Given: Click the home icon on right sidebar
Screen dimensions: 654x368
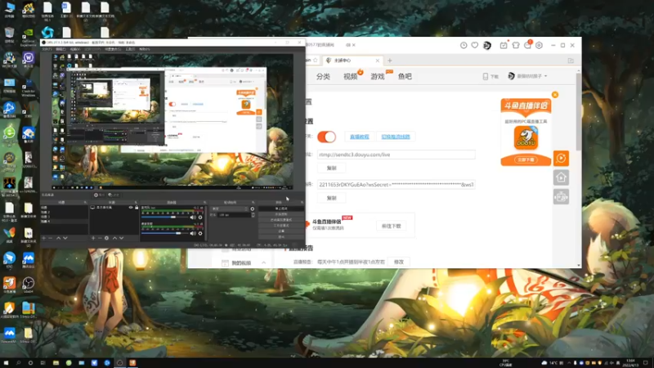Looking at the screenshot, I should (561, 177).
